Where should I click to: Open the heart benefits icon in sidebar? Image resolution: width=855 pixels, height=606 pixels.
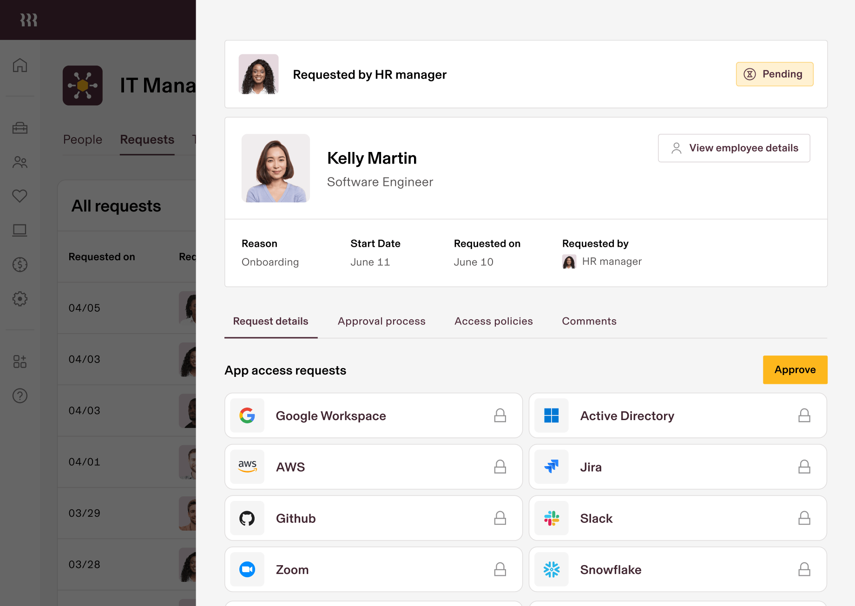20,196
